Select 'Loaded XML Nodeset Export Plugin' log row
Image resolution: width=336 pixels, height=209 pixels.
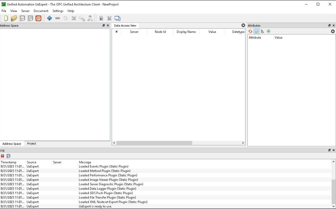166,202
